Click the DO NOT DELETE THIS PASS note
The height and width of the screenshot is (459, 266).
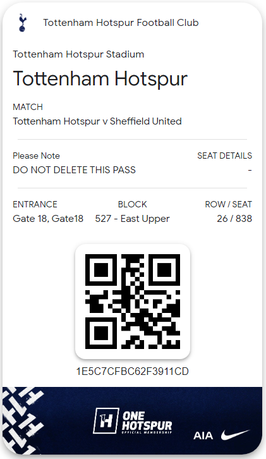pos(75,170)
